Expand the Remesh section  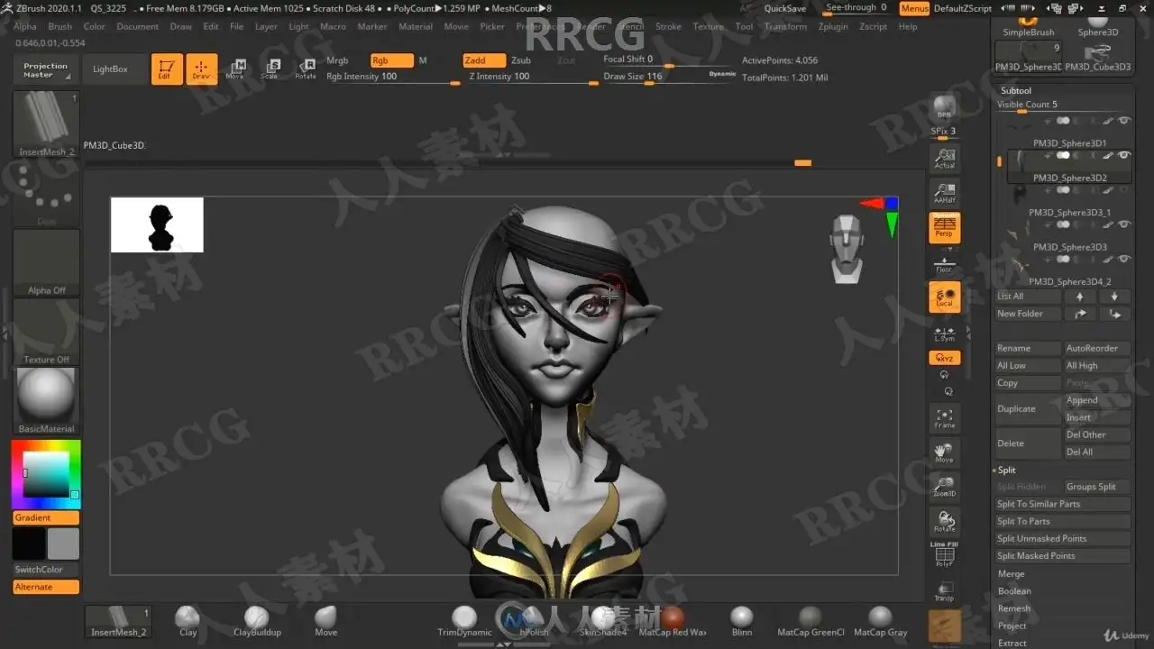[1013, 608]
